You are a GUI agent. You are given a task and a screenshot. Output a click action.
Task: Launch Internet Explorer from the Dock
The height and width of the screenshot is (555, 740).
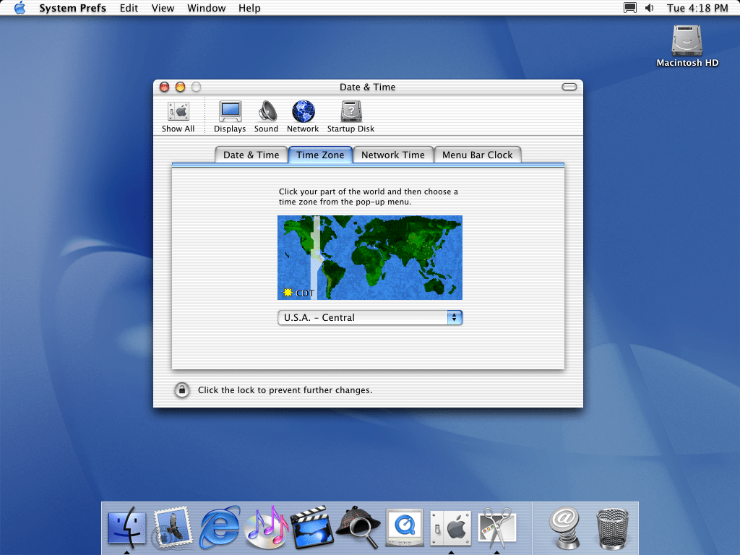point(220,527)
